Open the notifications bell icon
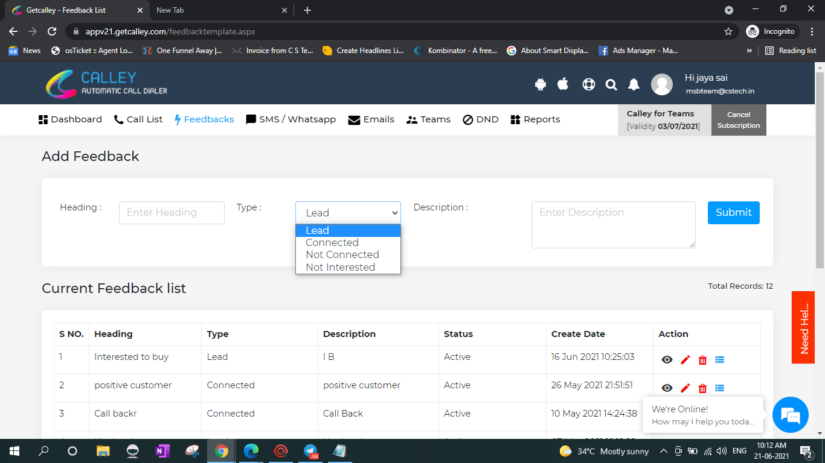The image size is (825, 463). coord(634,84)
